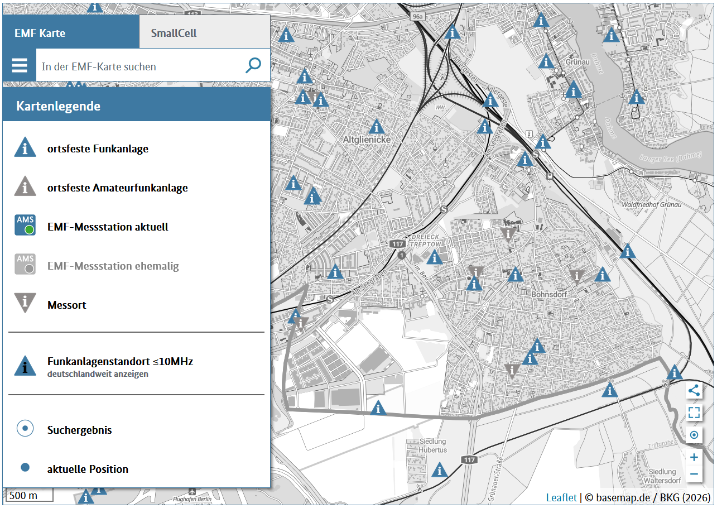
Task: Click the Suchergebnis legend label
Action: point(79,430)
